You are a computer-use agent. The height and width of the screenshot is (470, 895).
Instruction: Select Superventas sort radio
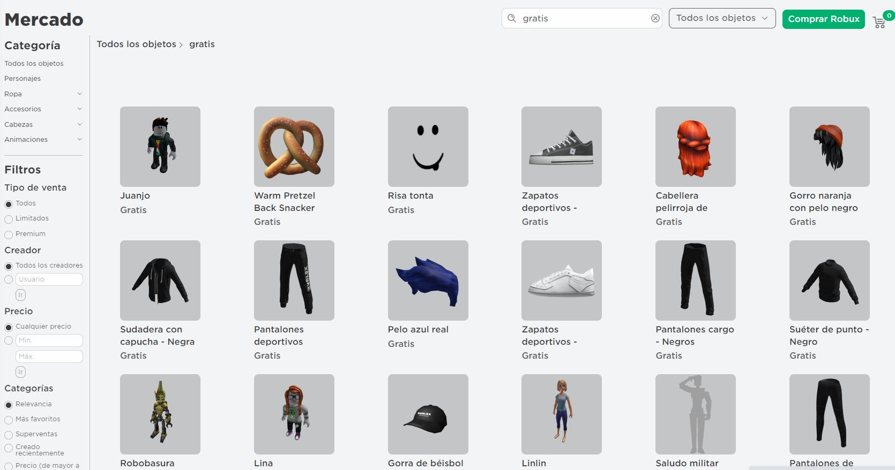pos(9,435)
